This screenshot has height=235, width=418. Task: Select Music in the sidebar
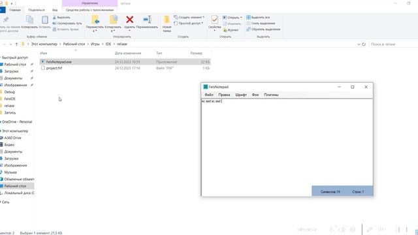(x=10, y=172)
